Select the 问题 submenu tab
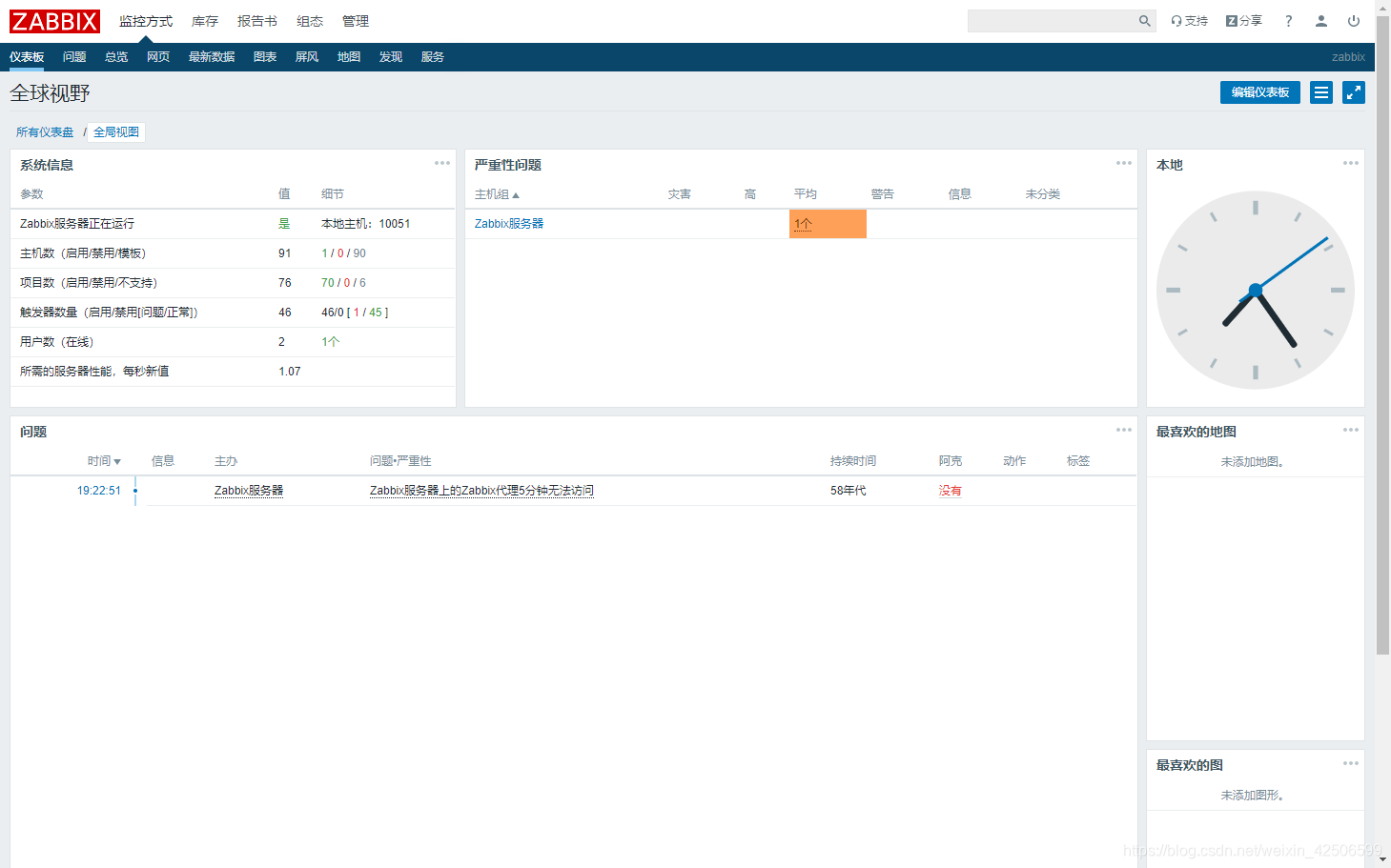 [x=74, y=57]
